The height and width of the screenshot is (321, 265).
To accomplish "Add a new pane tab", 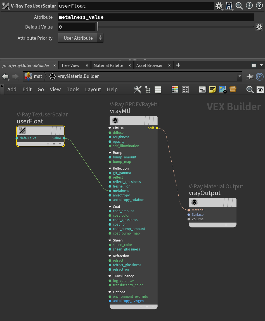I will (x=178, y=65).
